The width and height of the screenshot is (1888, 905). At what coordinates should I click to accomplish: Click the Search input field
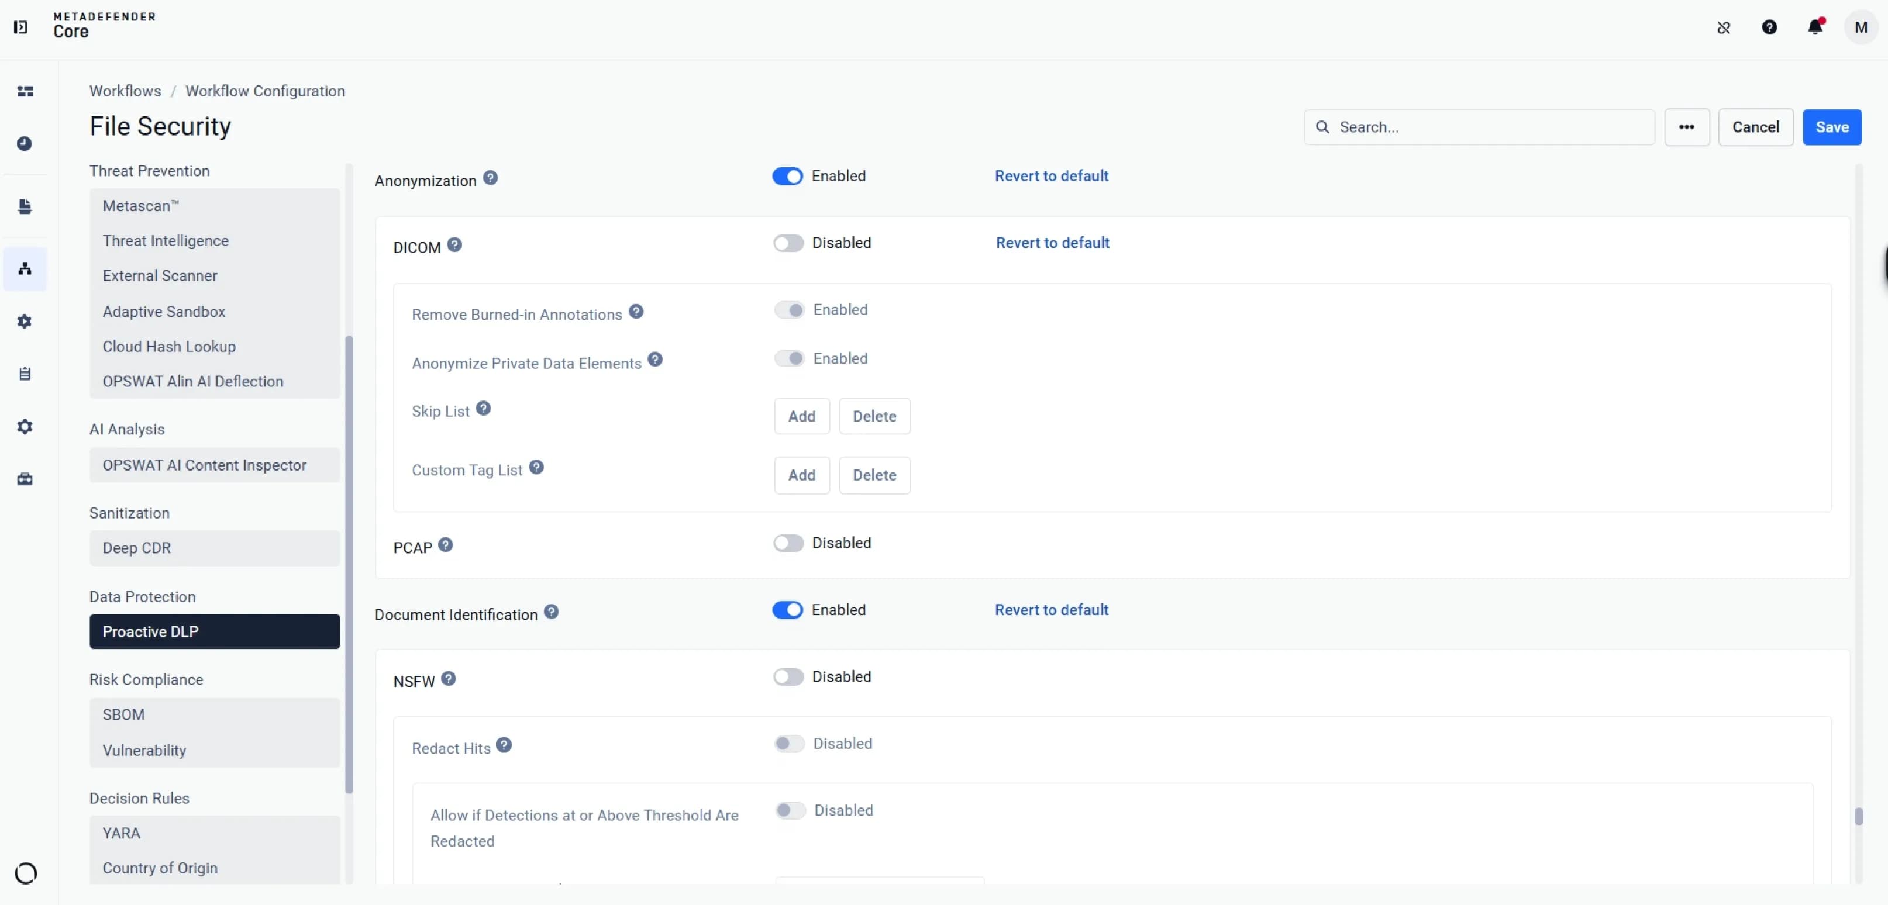pyautogui.click(x=1479, y=127)
